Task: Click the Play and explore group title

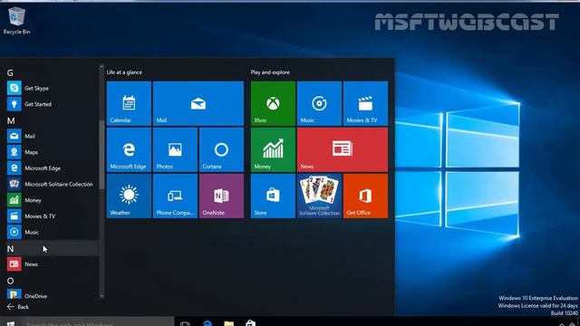Action: click(x=270, y=72)
